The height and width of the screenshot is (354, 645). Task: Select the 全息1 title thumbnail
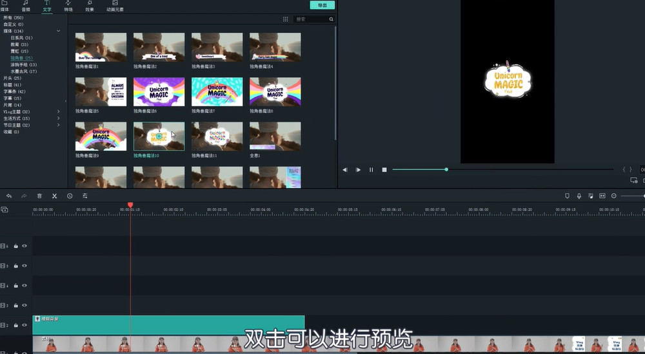[275, 136]
